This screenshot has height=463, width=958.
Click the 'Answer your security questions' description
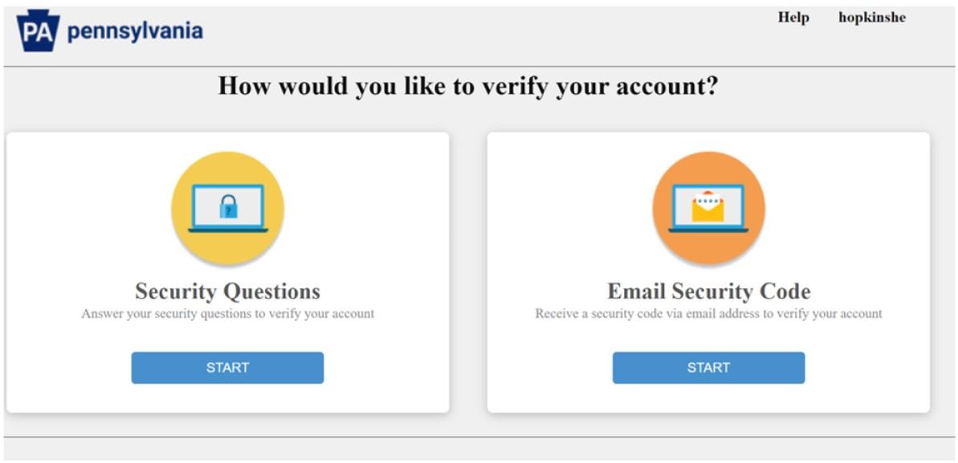coord(227,314)
